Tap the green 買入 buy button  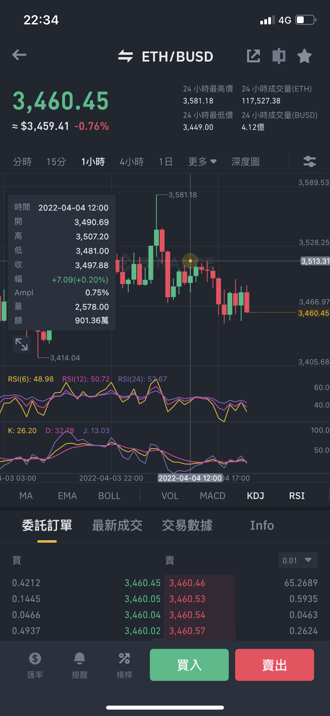(x=189, y=665)
